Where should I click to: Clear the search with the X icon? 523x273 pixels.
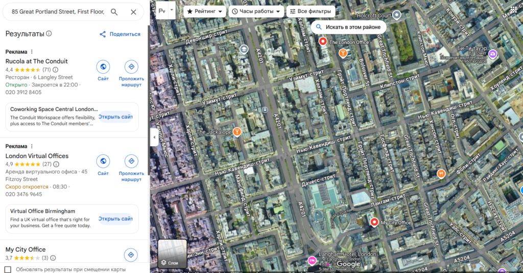pos(133,12)
